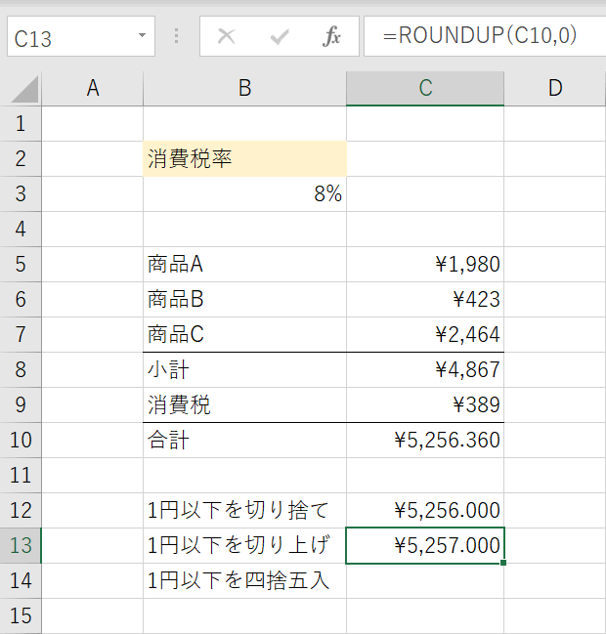Select the ¥5,256.360 total cell
The image size is (606, 634).
[425, 441]
